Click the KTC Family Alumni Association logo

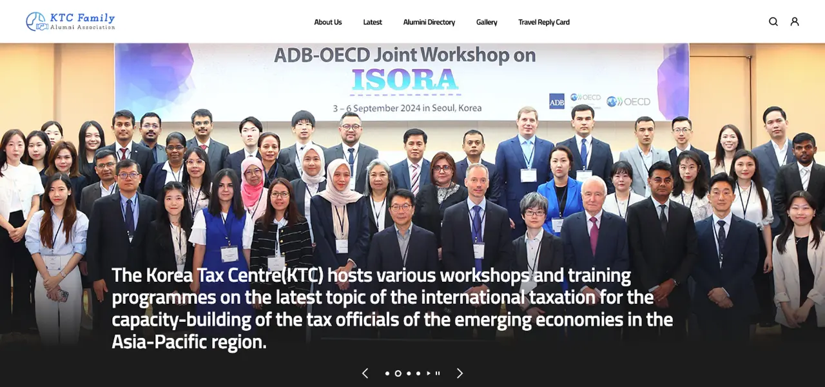click(x=70, y=21)
